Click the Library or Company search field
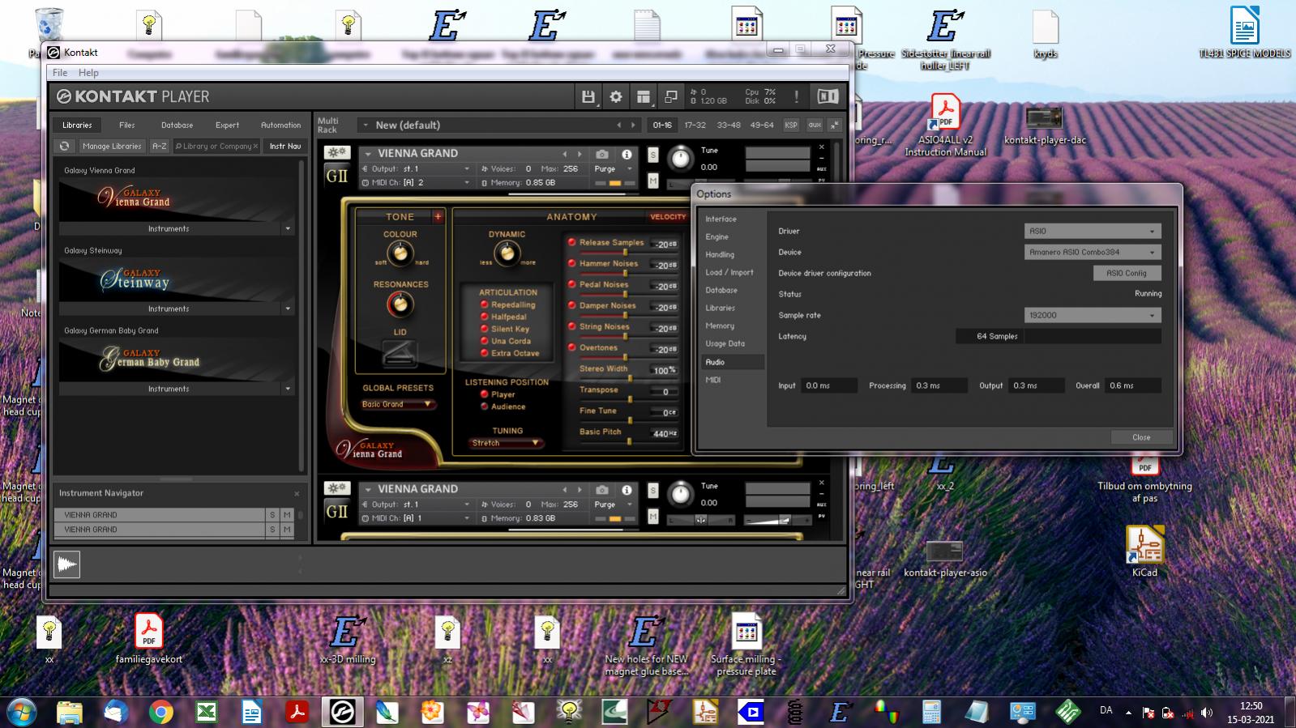Viewport: 1296px width, 728px height. click(x=215, y=147)
